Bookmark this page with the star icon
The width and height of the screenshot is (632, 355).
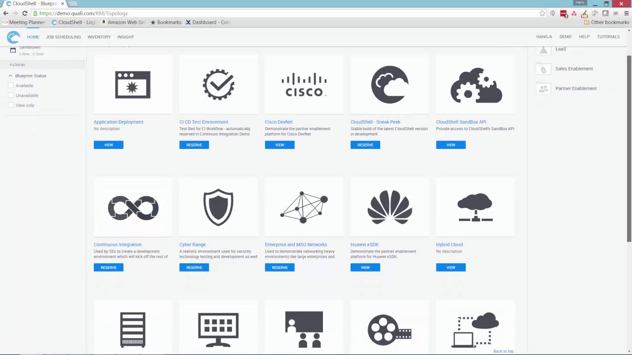[542, 13]
